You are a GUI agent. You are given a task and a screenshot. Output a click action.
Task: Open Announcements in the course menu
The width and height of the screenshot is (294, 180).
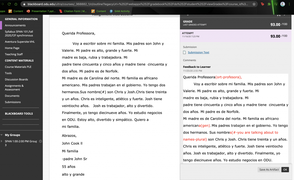[15, 25]
